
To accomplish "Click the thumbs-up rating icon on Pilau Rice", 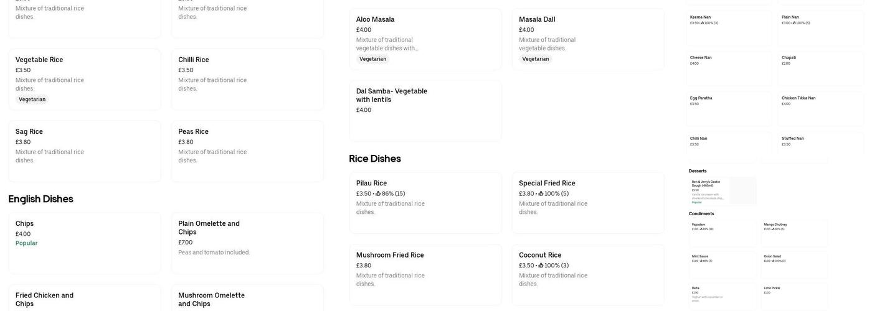I will coord(378,194).
